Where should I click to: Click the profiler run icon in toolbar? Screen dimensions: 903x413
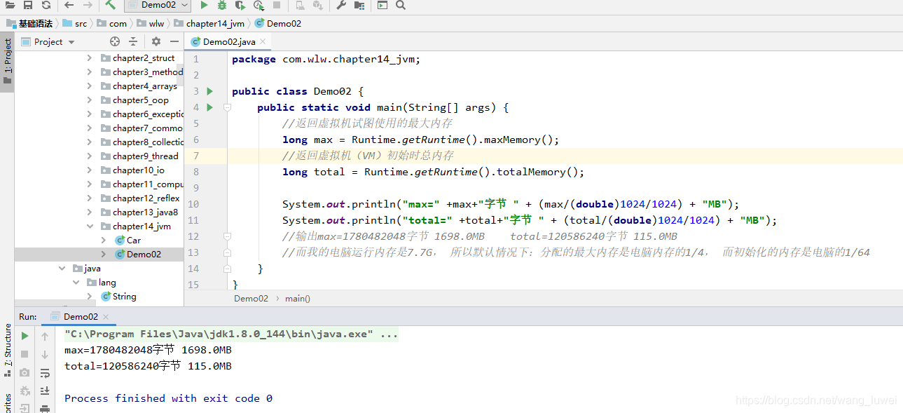[259, 5]
